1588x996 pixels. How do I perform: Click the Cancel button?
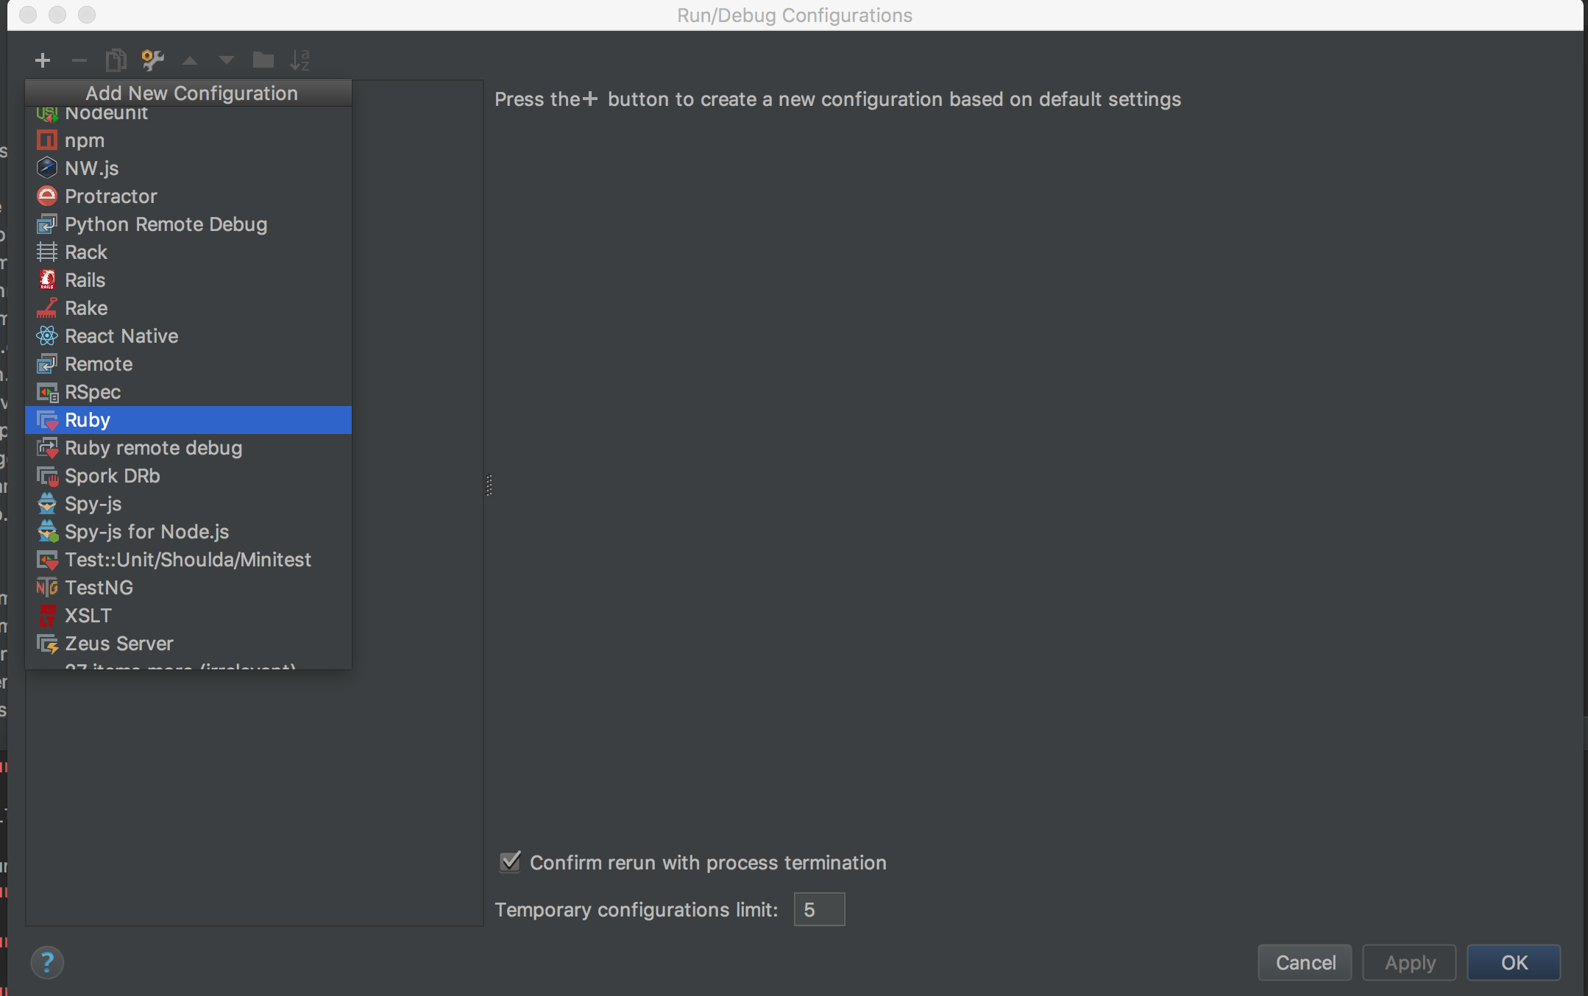click(x=1305, y=962)
